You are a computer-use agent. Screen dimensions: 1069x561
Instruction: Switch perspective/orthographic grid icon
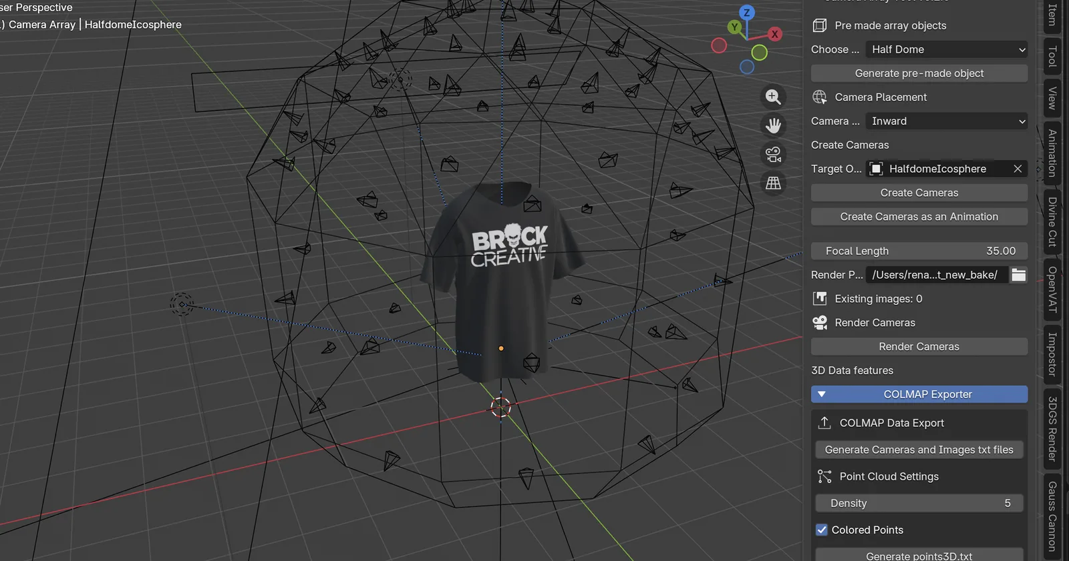click(x=773, y=183)
